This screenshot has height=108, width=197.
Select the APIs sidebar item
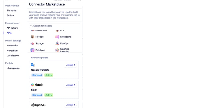tap(9, 33)
